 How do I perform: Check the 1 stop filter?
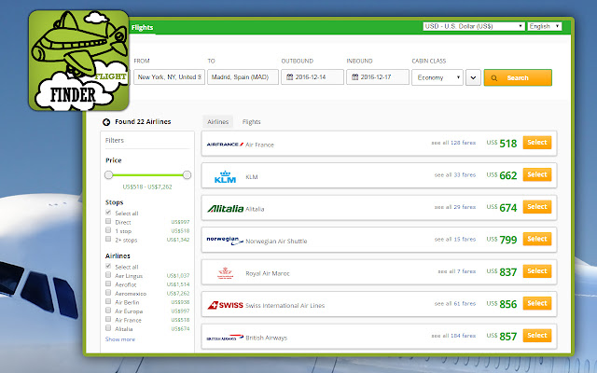(108, 230)
